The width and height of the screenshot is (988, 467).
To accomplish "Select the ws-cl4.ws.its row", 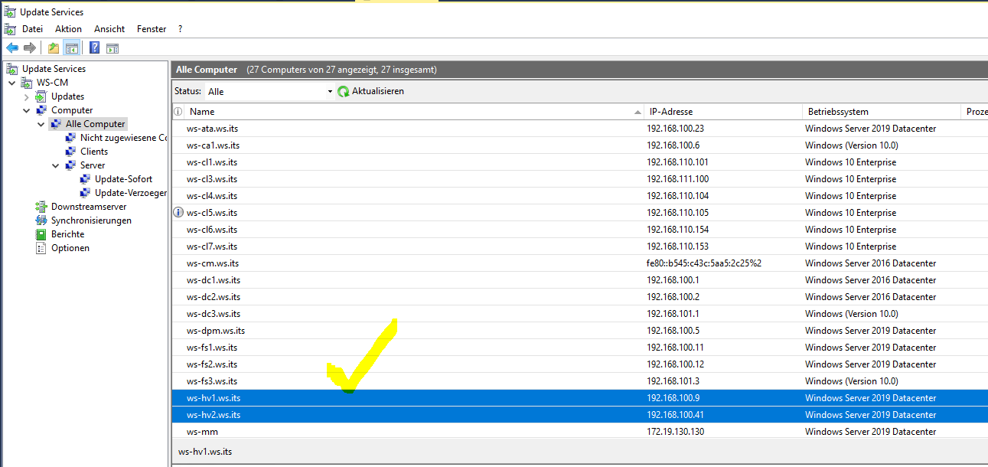I will point(579,196).
